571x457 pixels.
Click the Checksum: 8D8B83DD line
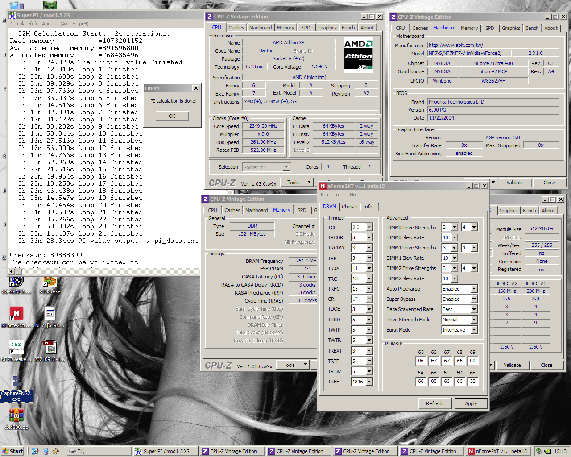point(46,255)
